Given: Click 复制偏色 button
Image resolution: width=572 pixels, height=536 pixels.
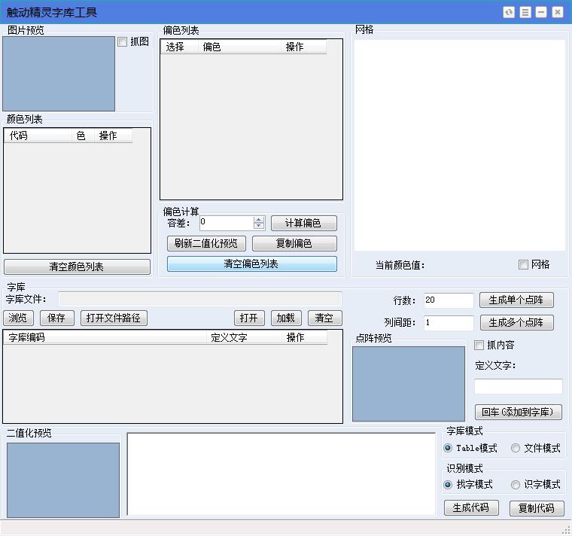Looking at the screenshot, I should pos(294,243).
